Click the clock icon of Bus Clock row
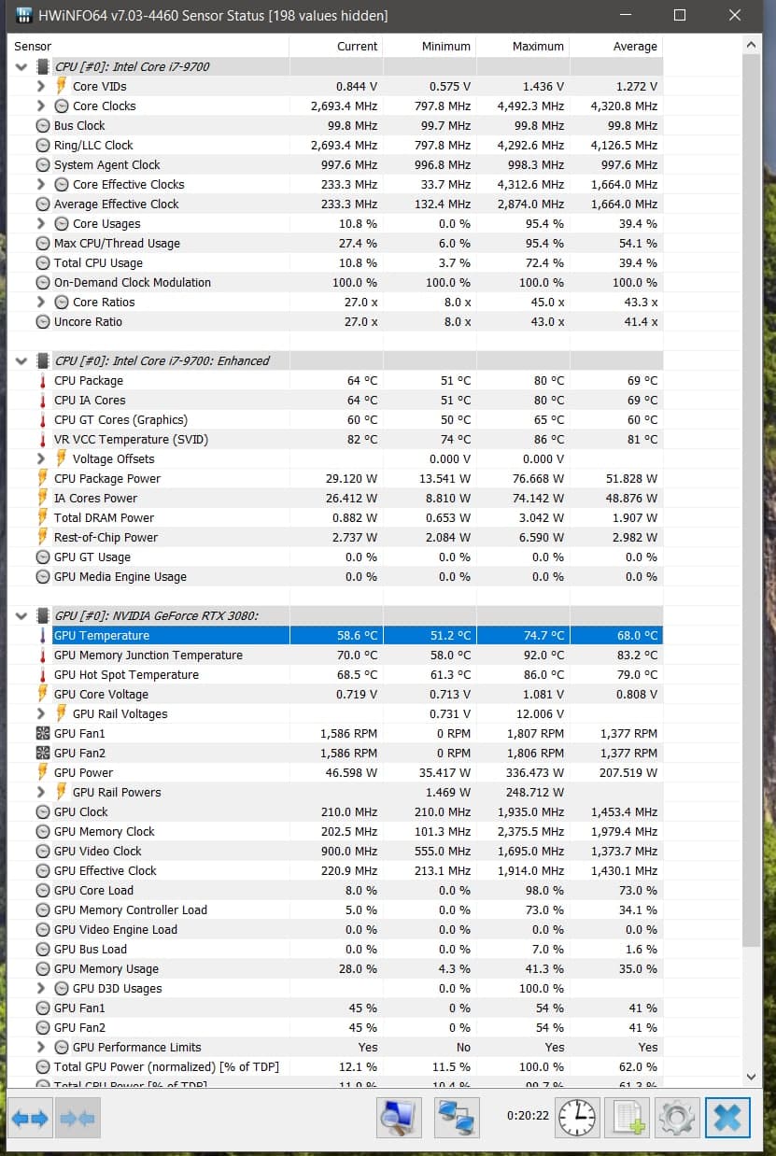 [x=43, y=125]
